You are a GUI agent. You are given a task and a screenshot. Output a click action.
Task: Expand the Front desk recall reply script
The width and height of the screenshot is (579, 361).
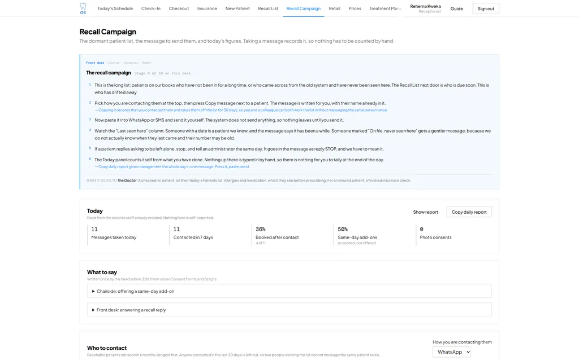click(x=289, y=310)
